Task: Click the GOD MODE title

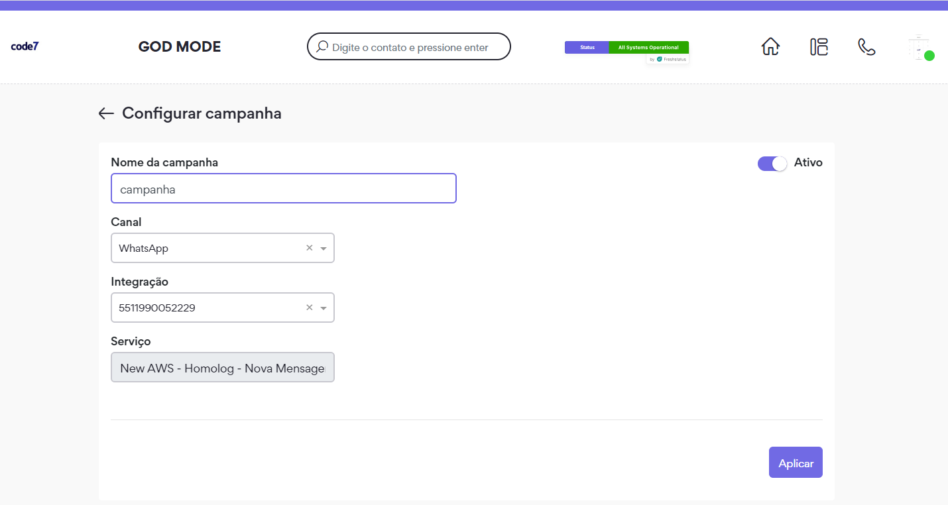Action: coord(180,46)
